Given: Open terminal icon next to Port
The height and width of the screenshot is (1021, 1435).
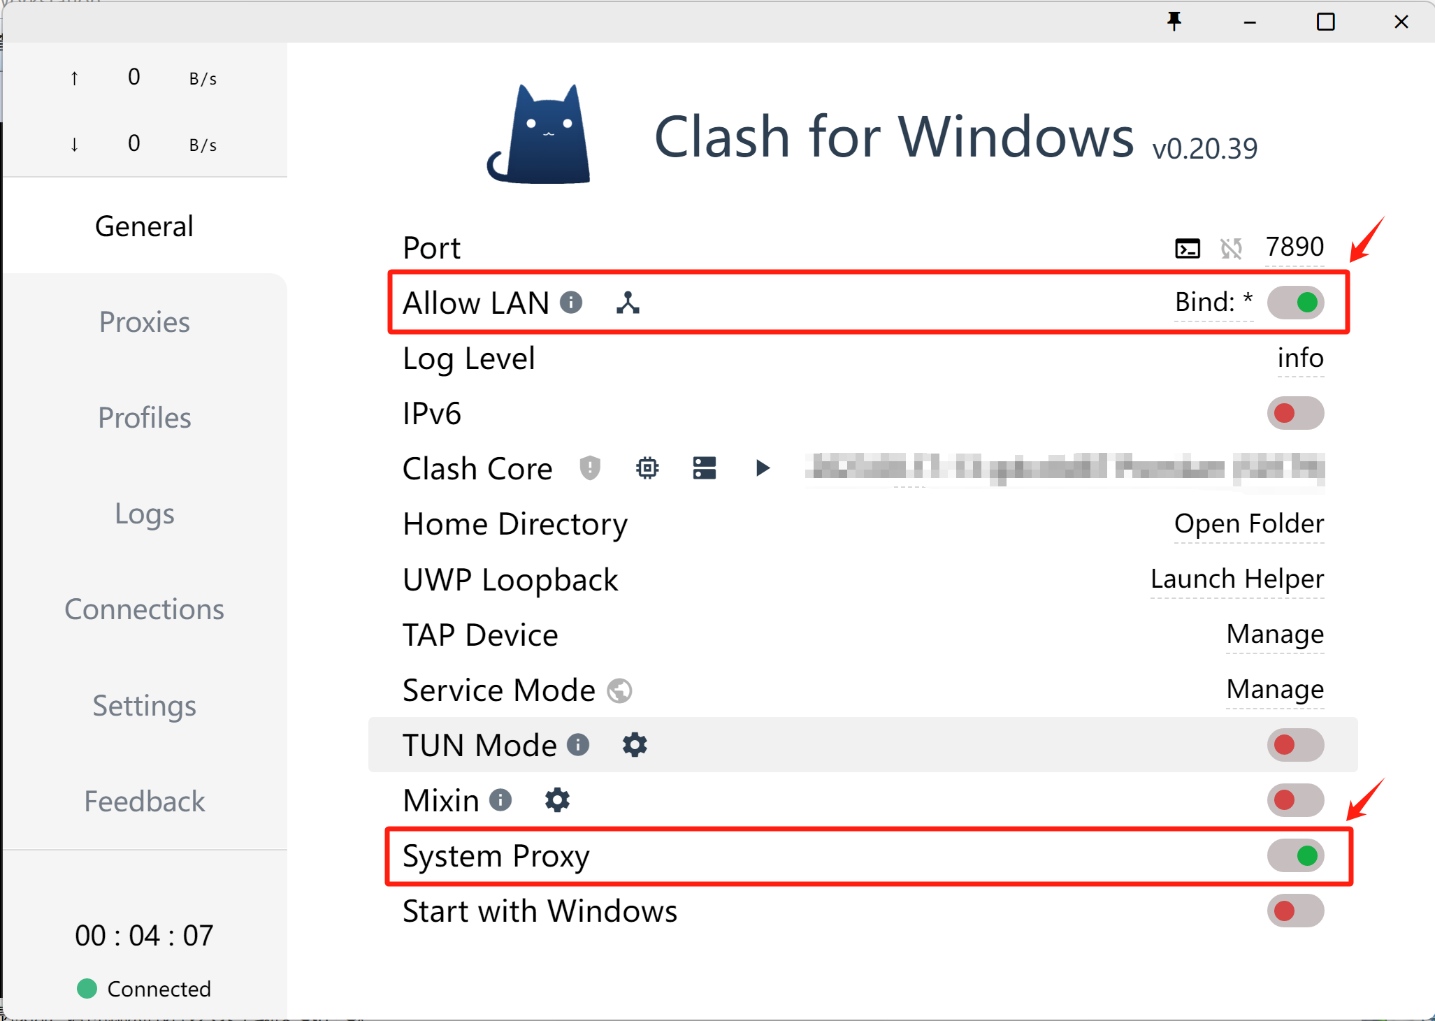Looking at the screenshot, I should (x=1187, y=248).
